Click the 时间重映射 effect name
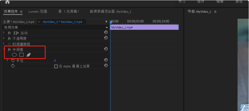 (x=21, y=44)
